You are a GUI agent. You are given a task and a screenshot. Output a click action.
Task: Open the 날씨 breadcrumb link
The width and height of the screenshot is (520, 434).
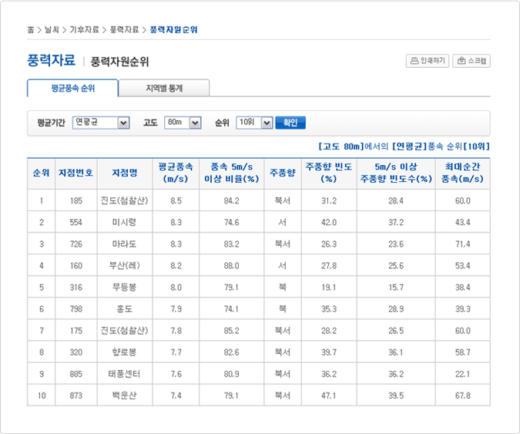(x=52, y=29)
